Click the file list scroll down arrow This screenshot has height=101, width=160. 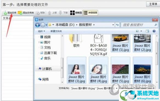157,82
